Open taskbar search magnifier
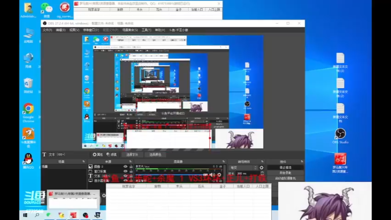391x220 pixels. click(37, 215)
